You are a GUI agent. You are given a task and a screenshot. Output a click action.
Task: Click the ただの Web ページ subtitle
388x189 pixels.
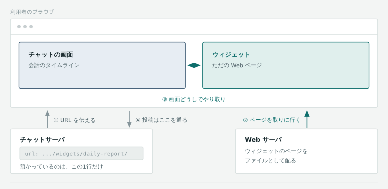(237, 65)
